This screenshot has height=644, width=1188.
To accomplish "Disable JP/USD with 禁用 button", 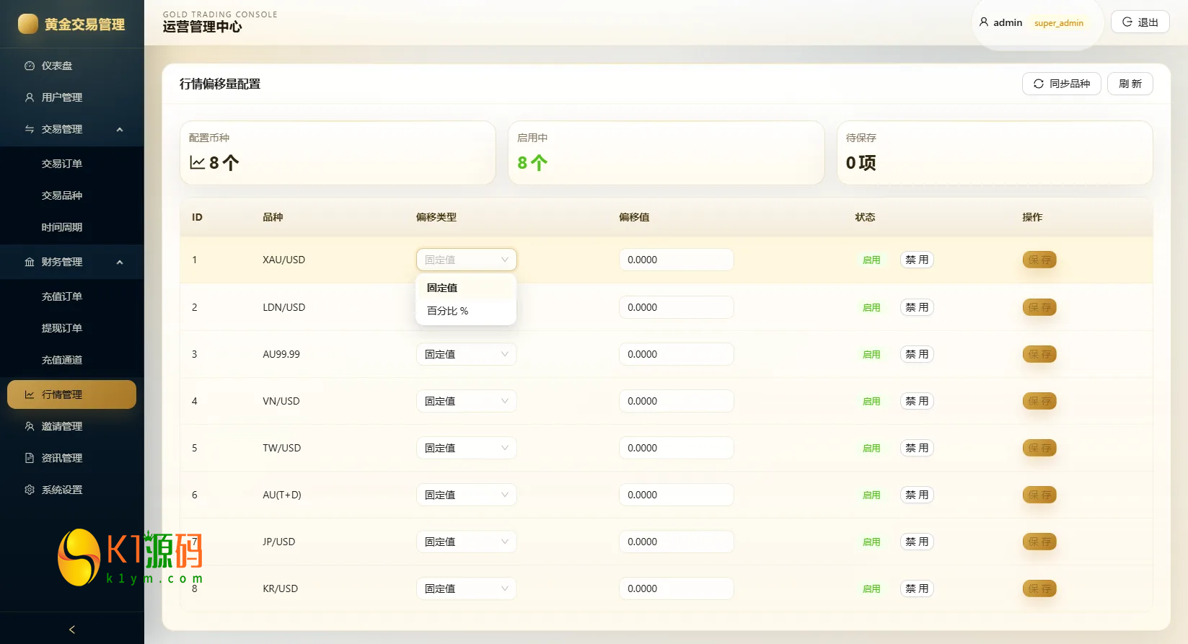I will pos(917,542).
